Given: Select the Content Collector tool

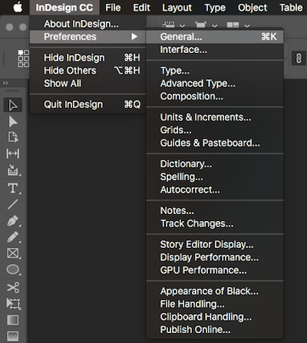Looking at the screenshot, I should pos(13,170).
